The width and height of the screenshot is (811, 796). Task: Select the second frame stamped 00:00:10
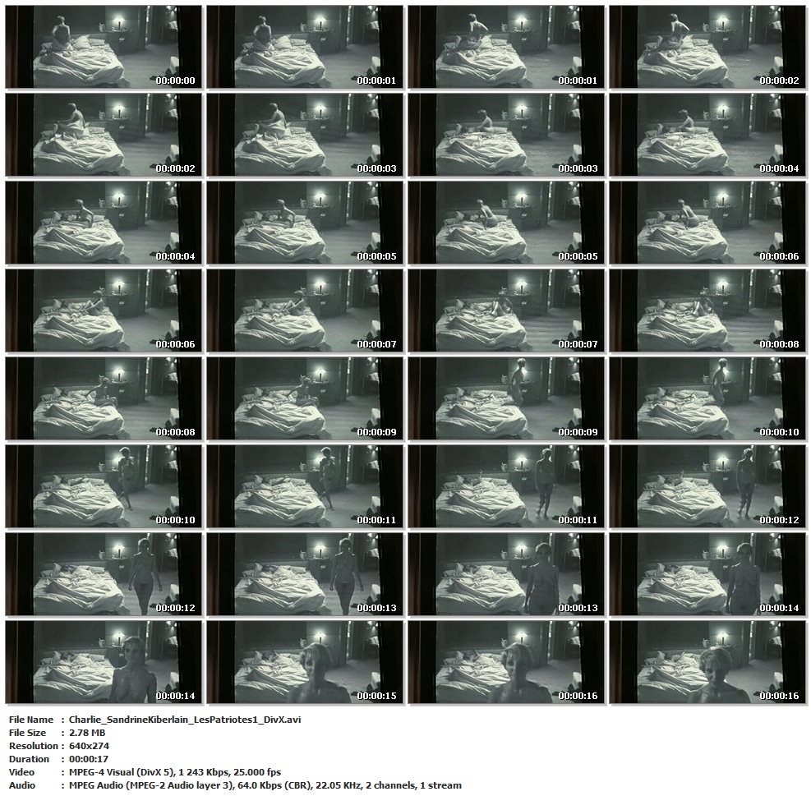(104, 486)
